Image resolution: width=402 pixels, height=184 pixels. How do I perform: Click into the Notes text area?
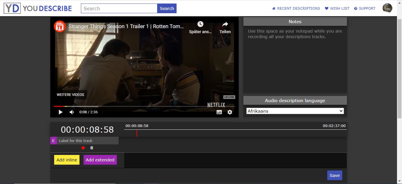295,59
